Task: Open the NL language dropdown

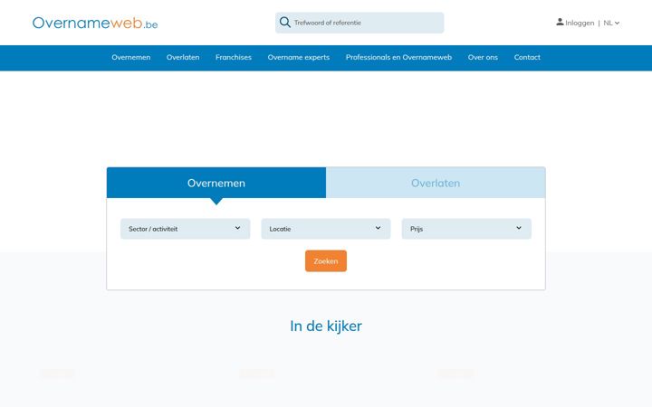Action: click(x=611, y=23)
